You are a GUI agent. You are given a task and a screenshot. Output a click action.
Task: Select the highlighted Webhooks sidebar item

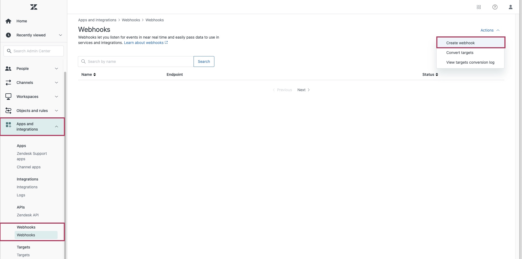pos(36,235)
